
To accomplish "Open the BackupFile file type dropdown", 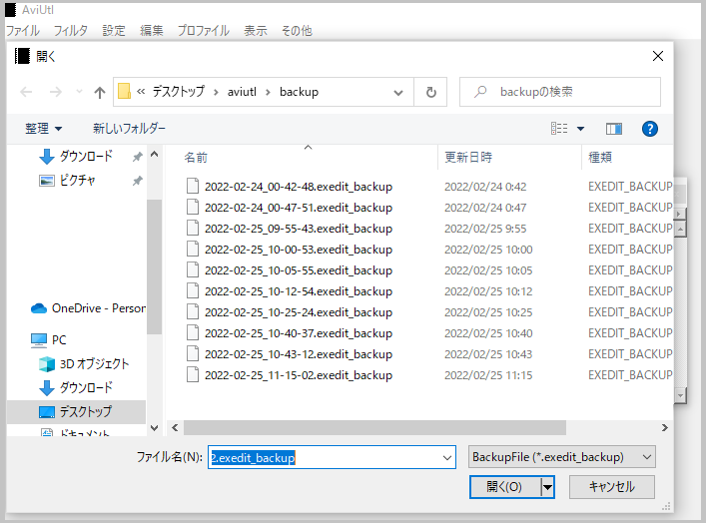I will pos(561,457).
